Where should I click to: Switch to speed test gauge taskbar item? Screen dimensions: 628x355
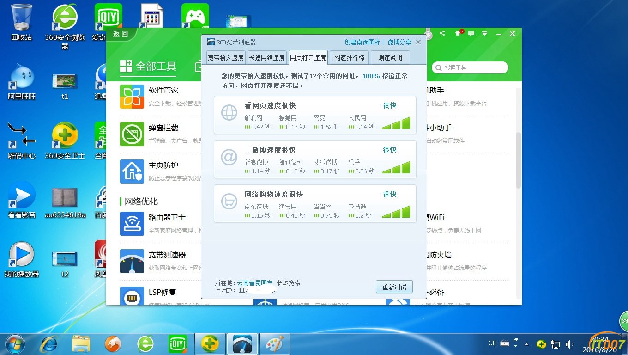point(242,344)
